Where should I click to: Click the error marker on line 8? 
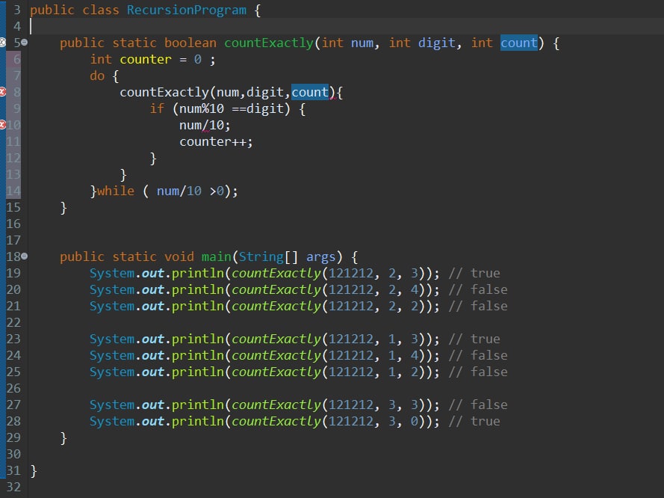pos(2,92)
